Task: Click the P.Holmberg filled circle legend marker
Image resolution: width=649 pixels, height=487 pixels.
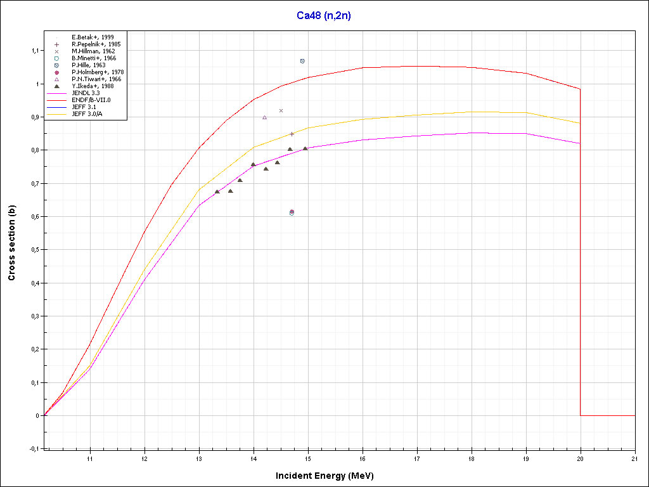Action: [x=56, y=72]
